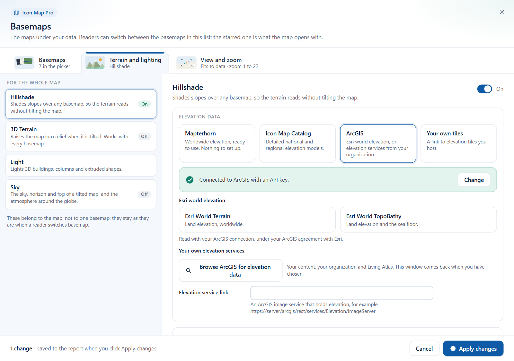This screenshot has height=361, width=514.
Task: Click the magnifier icon in Browse ArcGIS
Action: tap(189, 271)
